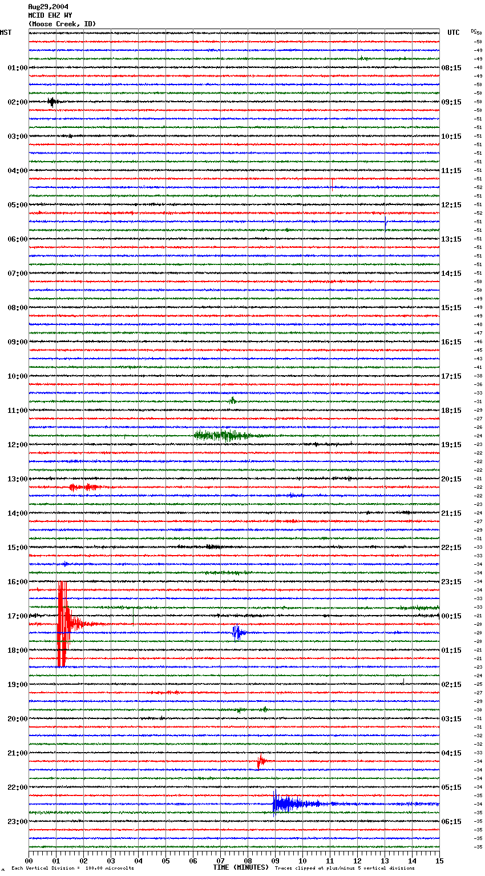Click the 04:00 MST time label
This screenshot has width=485, height=876.
click(18, 171)
